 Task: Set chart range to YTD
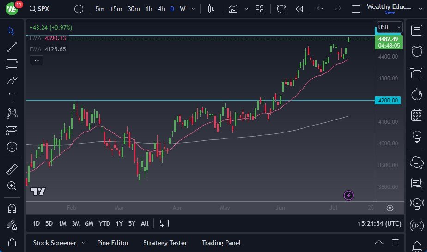(x=104, y=223)
